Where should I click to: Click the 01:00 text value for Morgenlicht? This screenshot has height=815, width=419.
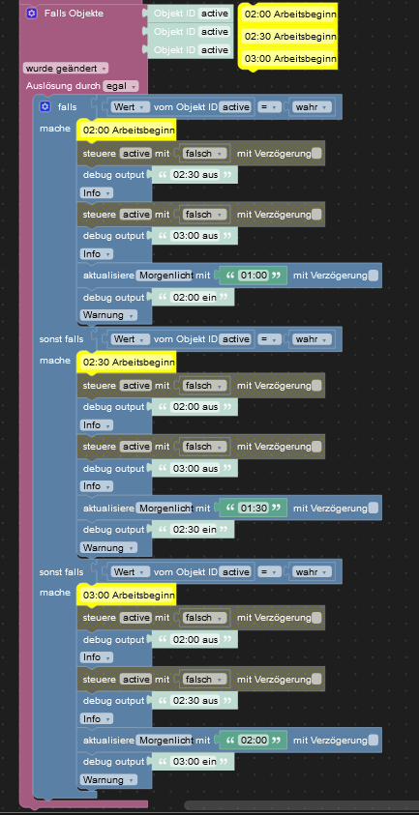253,276
